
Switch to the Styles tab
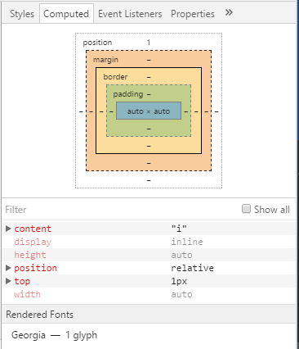pos(22,14)
